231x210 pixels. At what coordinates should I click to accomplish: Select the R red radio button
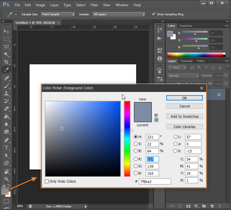[136, 159]
